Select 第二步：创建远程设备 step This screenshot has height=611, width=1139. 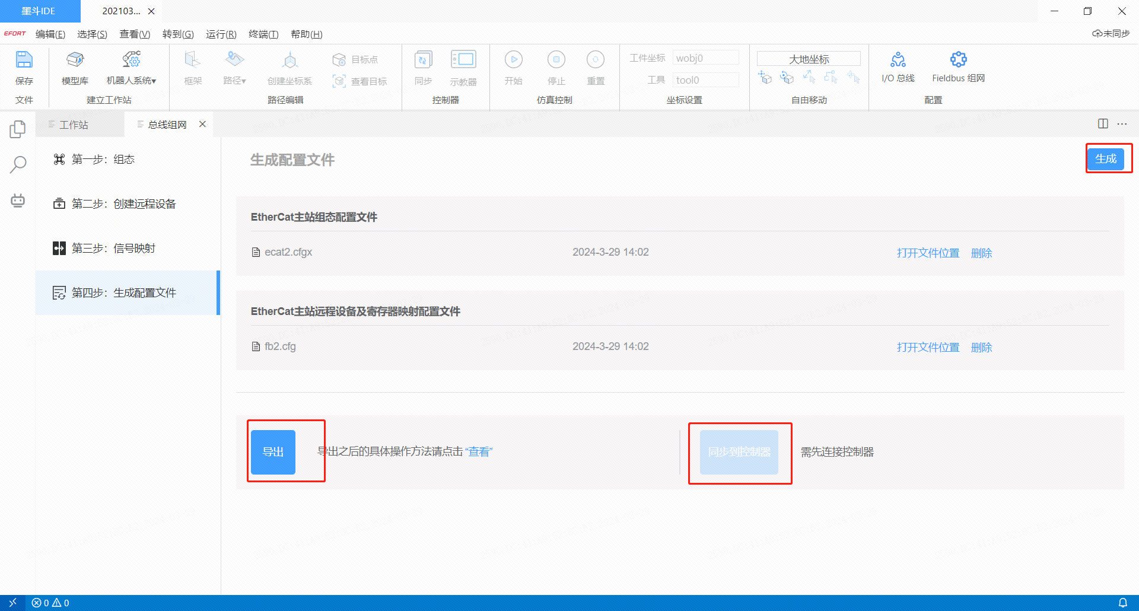(123, 204)
